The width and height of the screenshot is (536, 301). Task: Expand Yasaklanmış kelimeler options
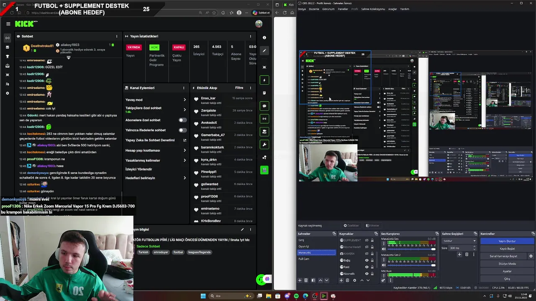185,161
